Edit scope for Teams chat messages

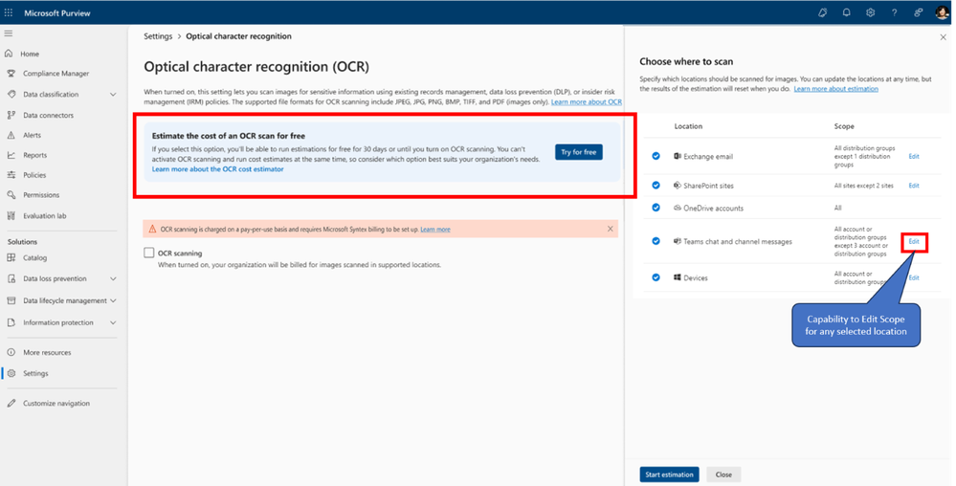913,241
